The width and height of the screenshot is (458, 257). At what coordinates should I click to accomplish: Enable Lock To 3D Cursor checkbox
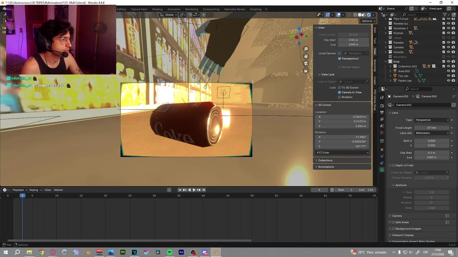(x=340, y=87)
